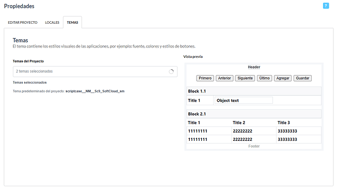Click the Primero preview button

pyautogui.click(x=205, y=78)
